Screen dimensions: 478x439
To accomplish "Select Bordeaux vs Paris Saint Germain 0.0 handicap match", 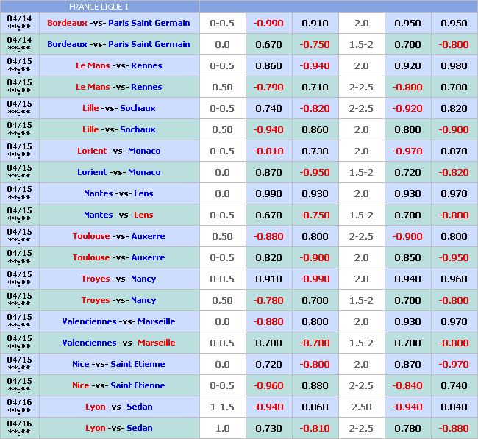I will click(x=118, y=44).
